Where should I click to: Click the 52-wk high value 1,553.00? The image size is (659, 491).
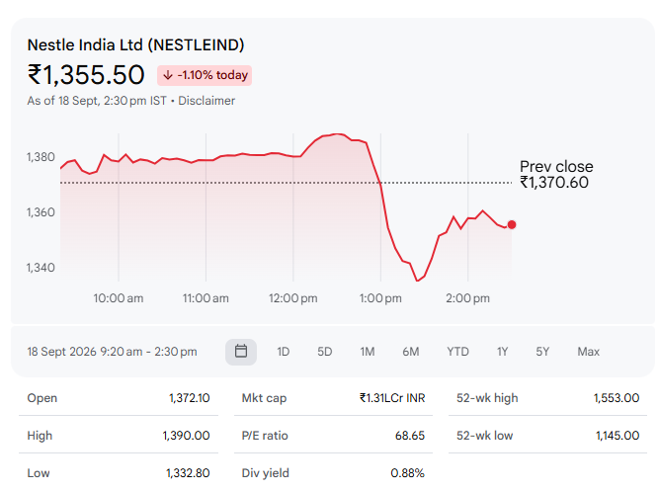617,398
